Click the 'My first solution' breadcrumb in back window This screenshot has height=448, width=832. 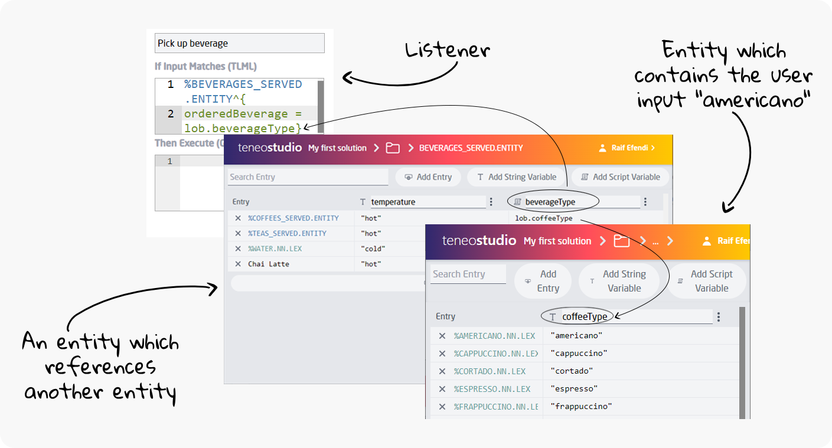337,148
